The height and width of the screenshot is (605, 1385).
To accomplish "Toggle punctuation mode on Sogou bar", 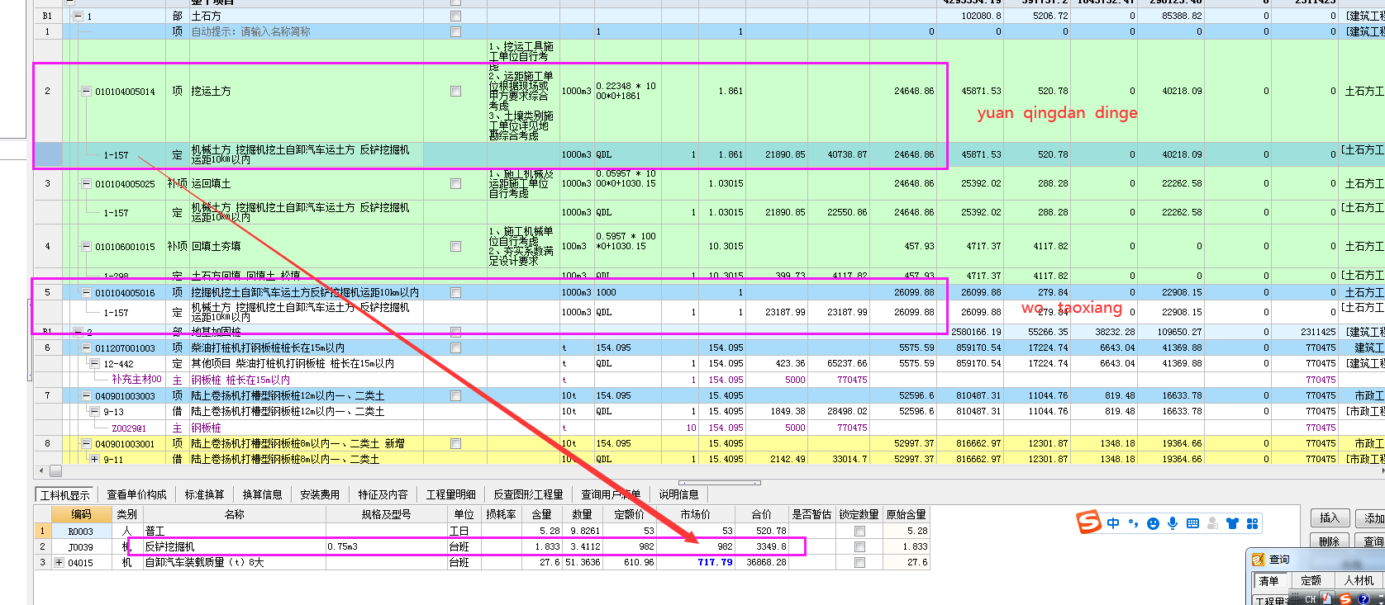I will coord(1133,523).
